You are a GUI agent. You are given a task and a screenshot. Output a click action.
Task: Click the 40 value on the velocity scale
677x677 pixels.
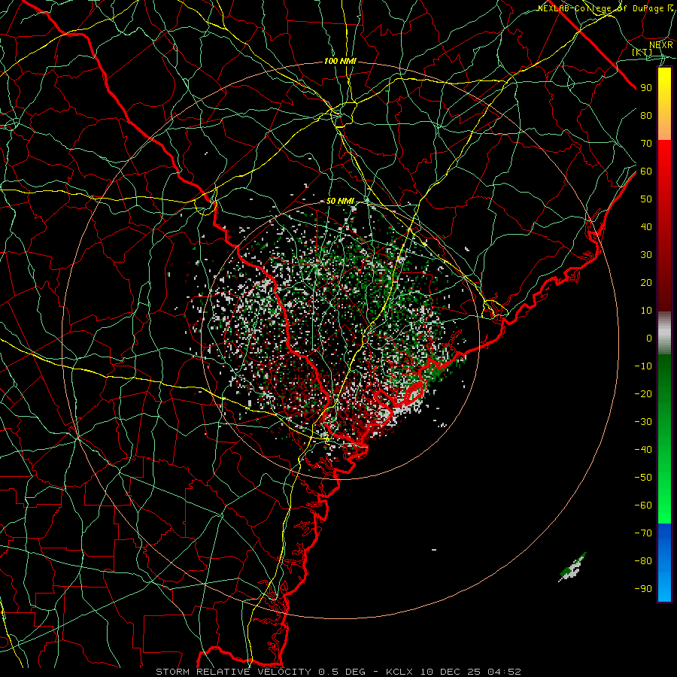click(x=646, y=227)
